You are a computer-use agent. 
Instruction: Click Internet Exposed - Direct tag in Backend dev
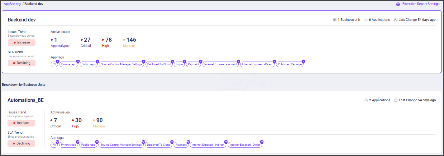pos(257,65)
